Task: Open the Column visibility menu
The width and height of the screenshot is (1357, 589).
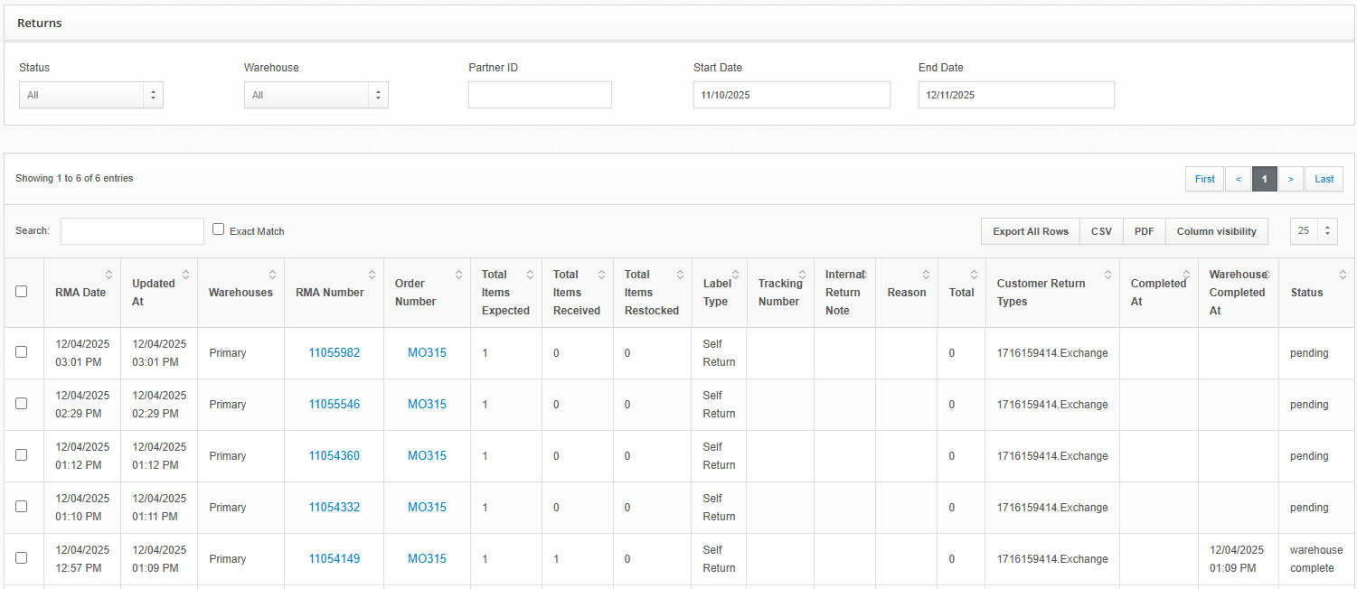Action: [1216, 231]
